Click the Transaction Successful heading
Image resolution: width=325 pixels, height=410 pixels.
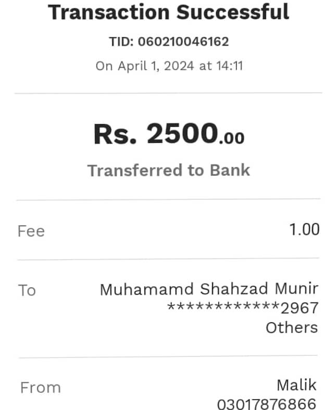point(169,12)
